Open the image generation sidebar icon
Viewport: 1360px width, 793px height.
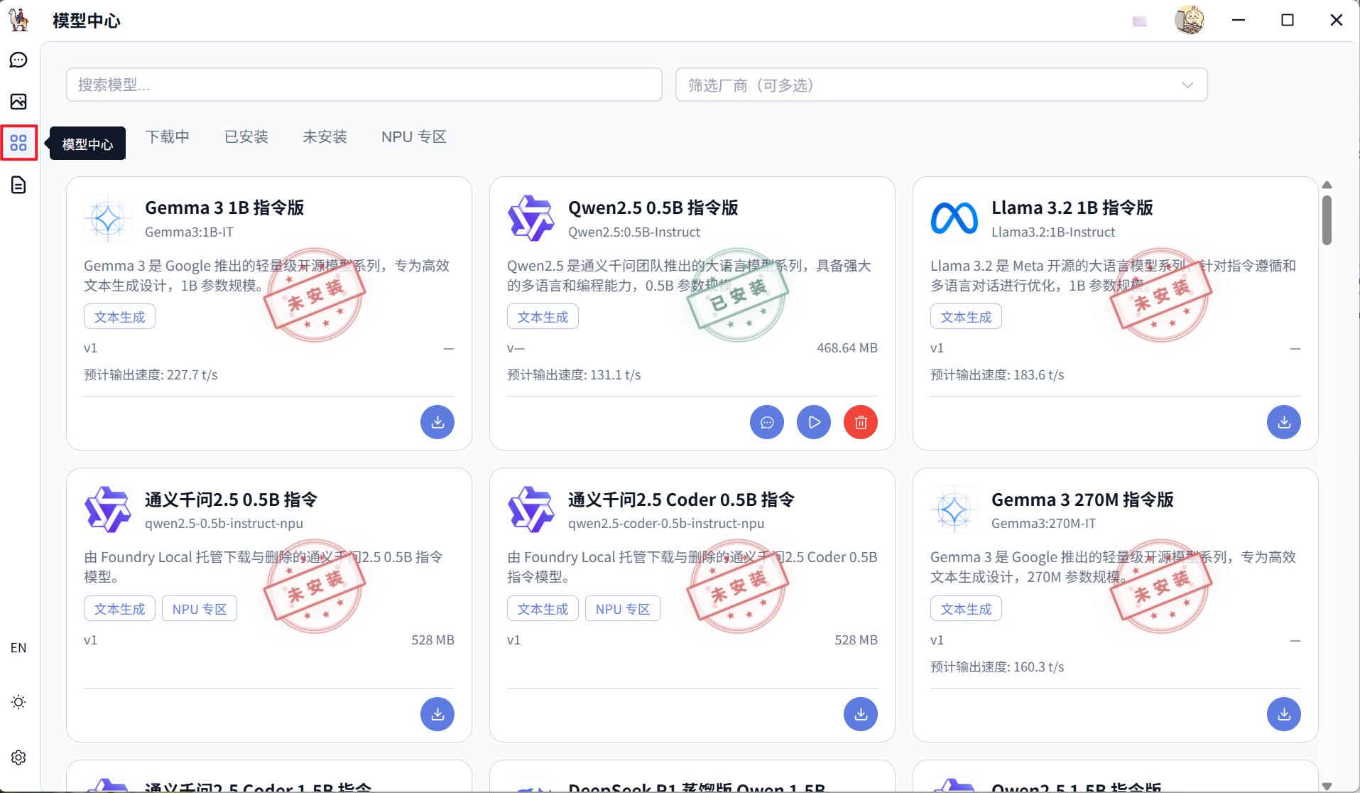click(x=18, y=102)
